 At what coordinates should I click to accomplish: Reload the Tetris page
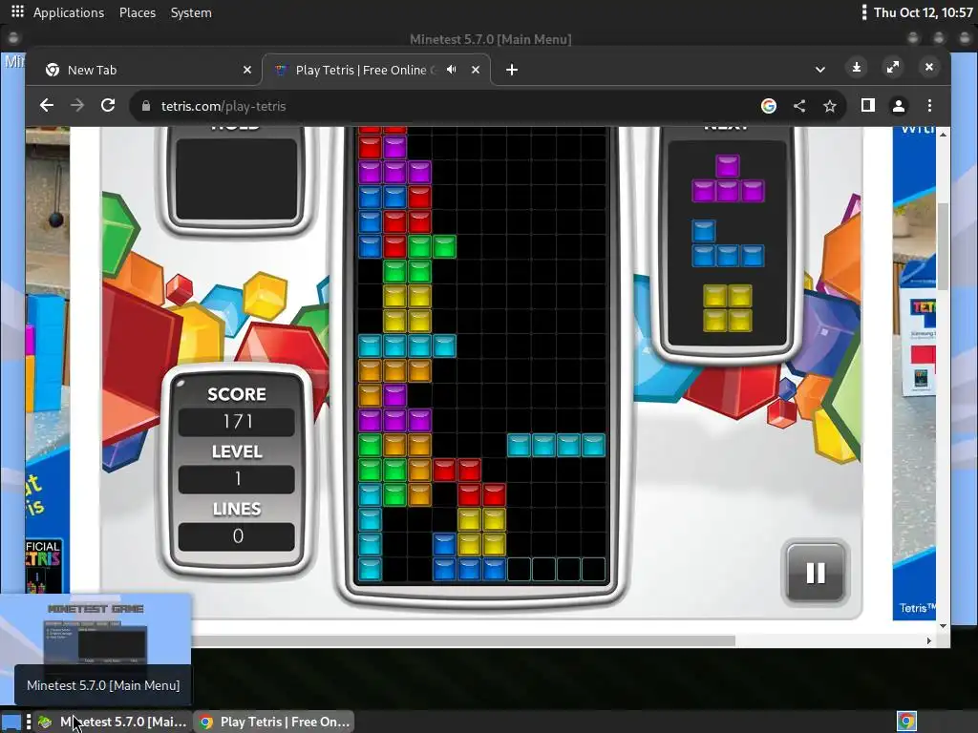108,105
